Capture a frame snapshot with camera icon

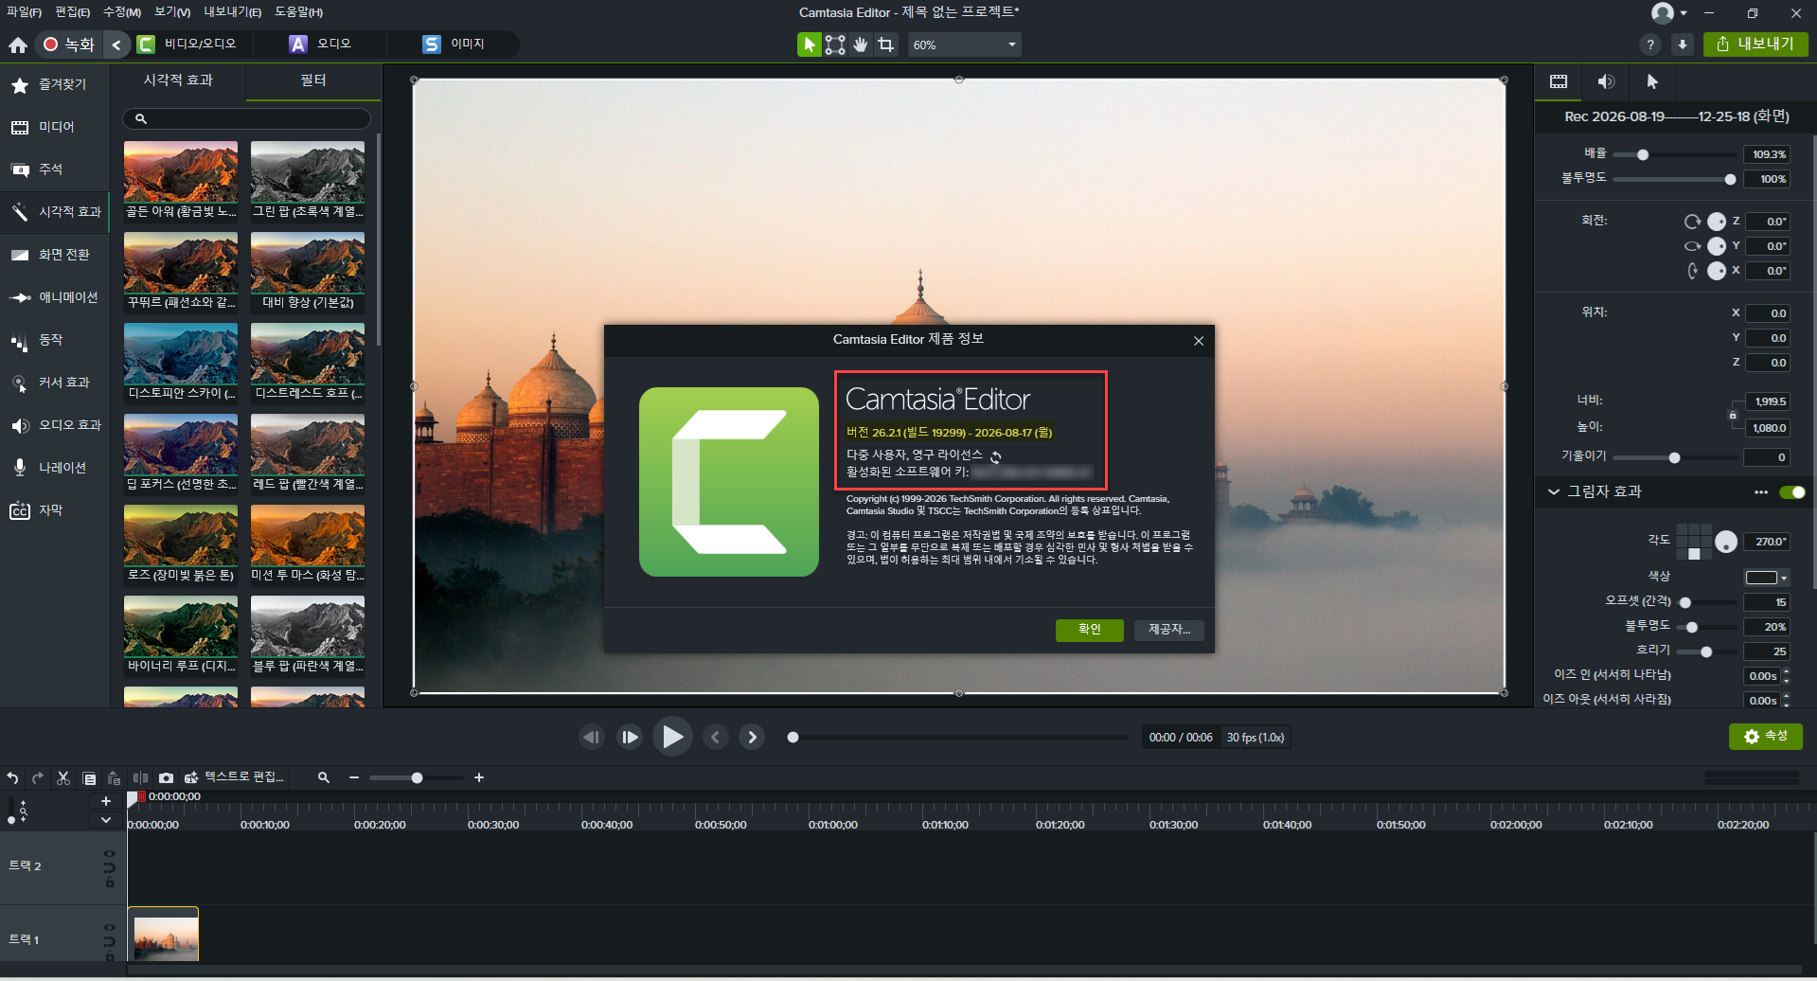(166, 777)
